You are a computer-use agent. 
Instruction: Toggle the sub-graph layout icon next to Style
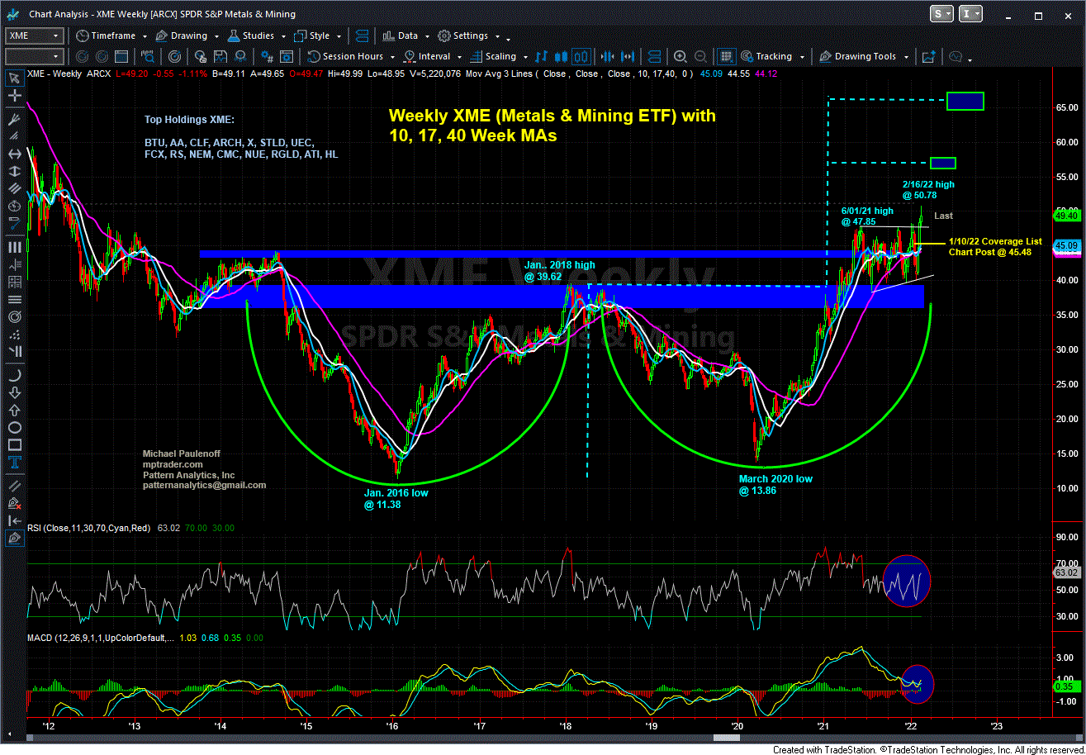click(x=362, y=36)
